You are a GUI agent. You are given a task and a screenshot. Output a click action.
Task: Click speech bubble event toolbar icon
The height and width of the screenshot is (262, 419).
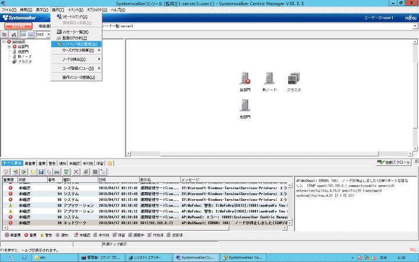click(x=6, y=172)
